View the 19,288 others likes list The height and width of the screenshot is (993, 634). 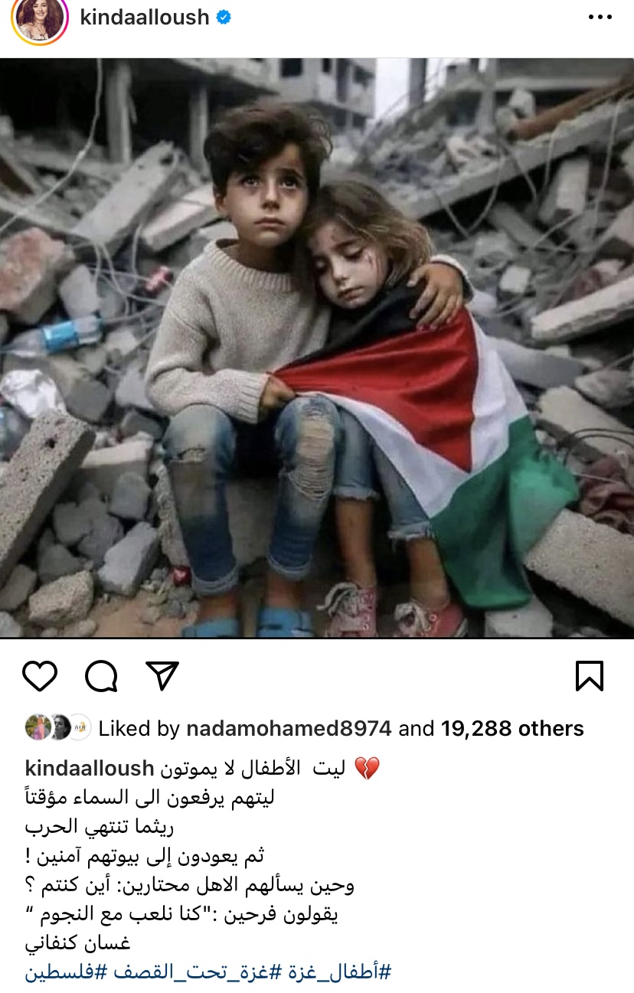pyautogui.click(x=512, y=729)
